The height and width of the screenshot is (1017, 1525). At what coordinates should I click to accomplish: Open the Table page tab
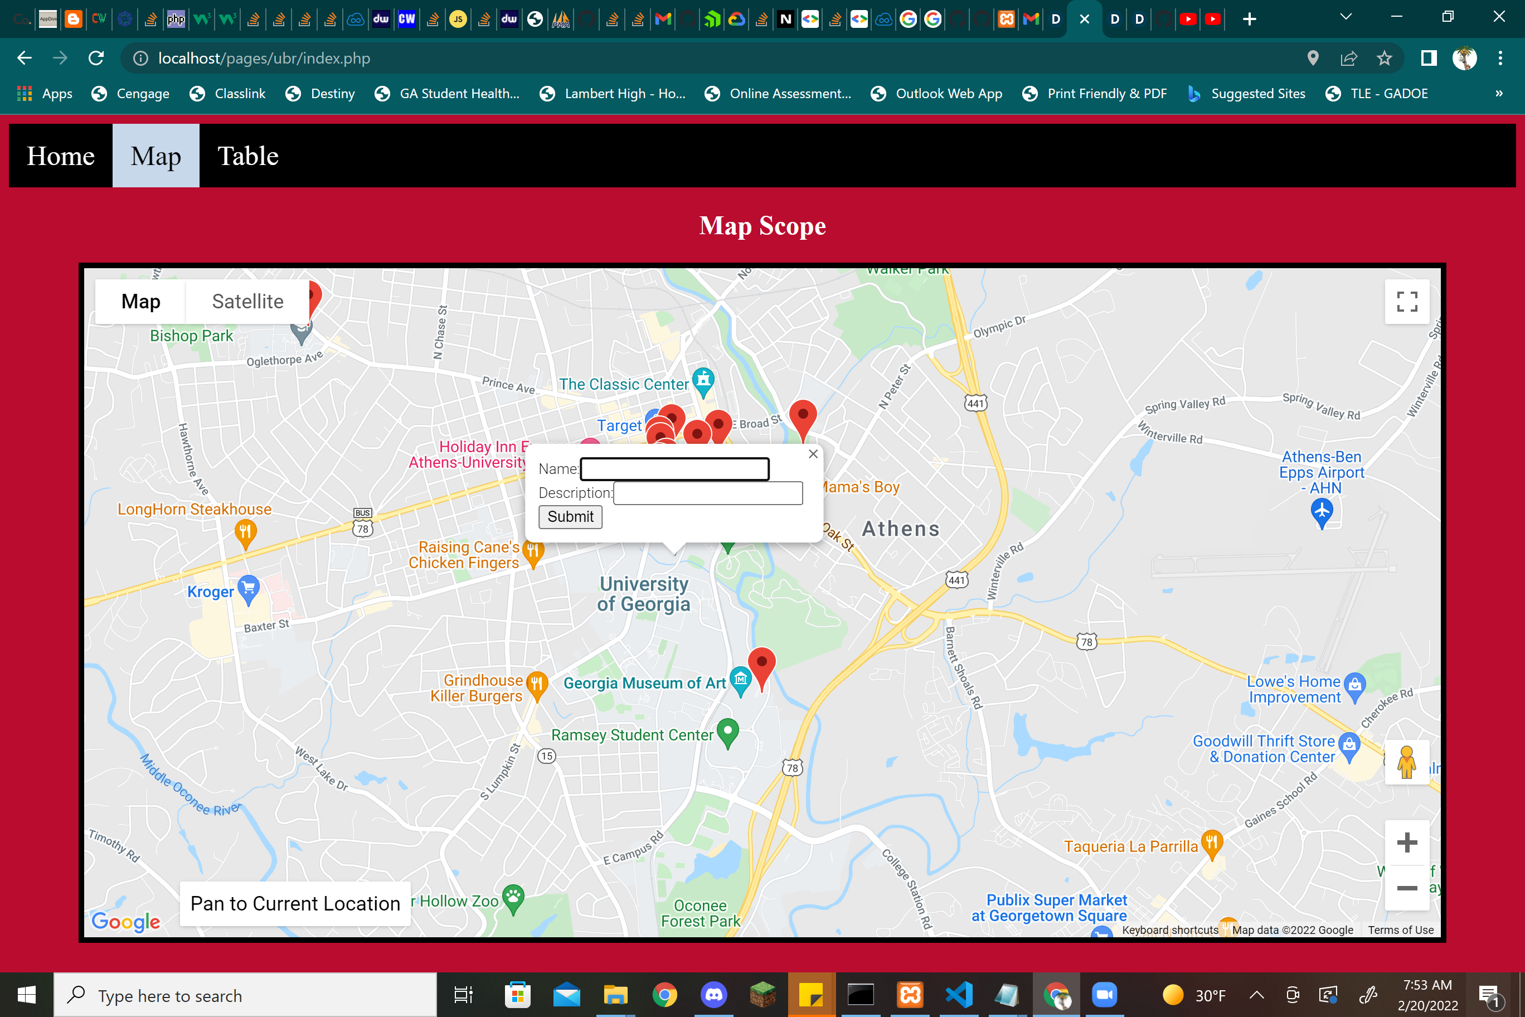247,156
